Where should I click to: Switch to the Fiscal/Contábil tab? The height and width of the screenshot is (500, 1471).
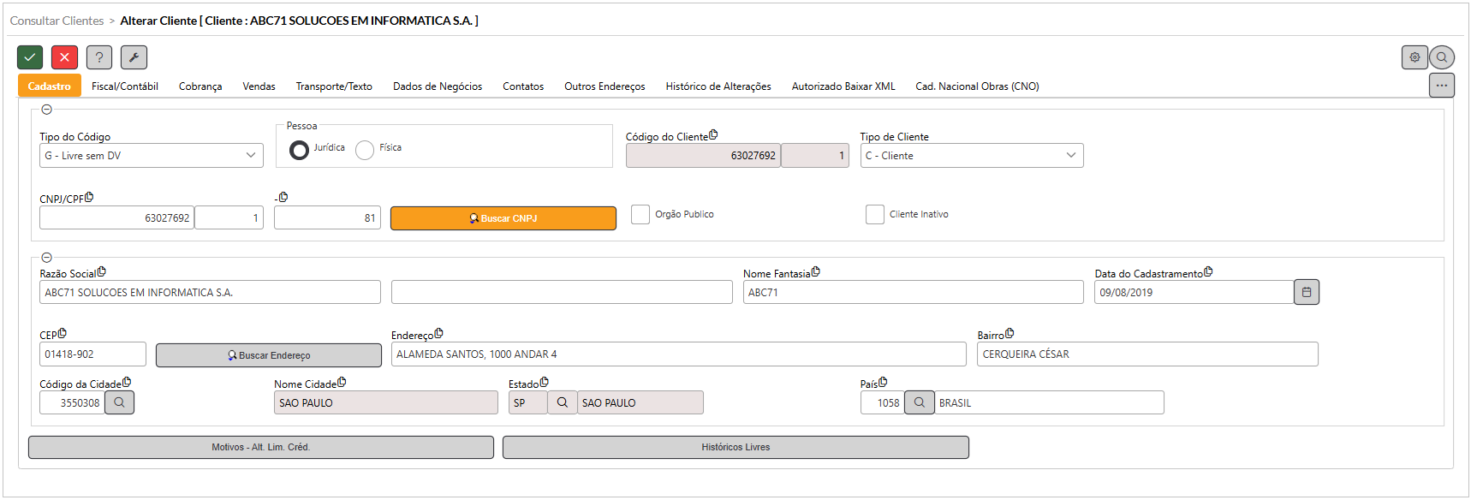click(x=125, y=86)
